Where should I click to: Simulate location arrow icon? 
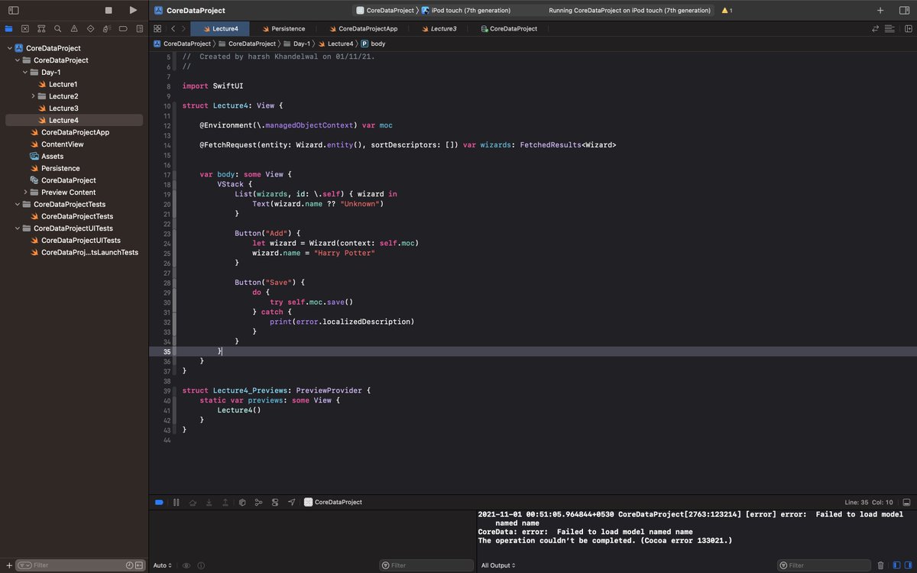click(292, 502)
